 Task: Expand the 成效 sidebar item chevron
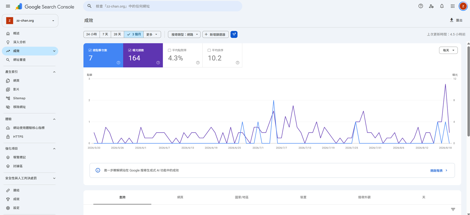click(x=54, y=51)
